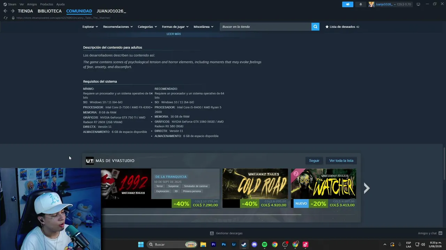Open Discord from the taskbar
446x250 pixels.
coord(254,244)
